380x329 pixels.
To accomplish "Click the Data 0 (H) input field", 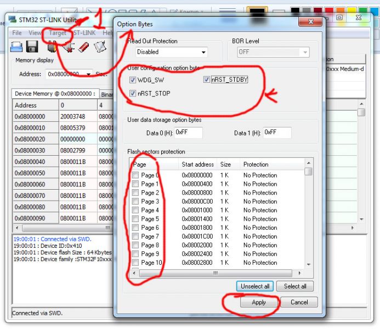I will [188, 133].
